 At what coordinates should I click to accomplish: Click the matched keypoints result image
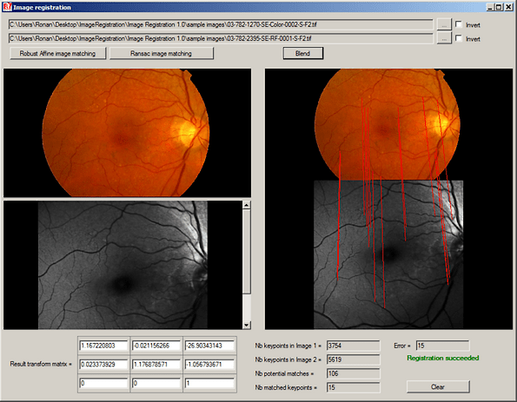pos(388,199)
